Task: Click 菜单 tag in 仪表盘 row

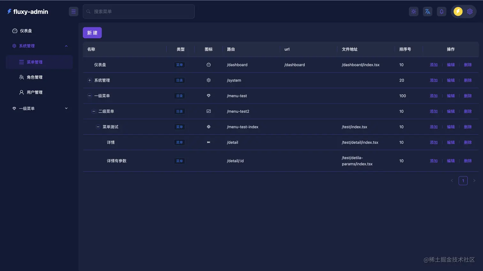Action: (180, 65)
